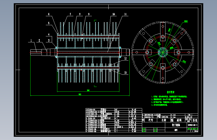Viewport: 217px width, 140px height.
Task: Click technical requirement line 4
Action: 159,105
